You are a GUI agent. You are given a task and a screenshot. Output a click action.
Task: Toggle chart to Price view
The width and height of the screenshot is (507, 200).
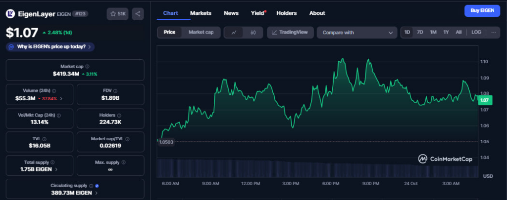[169, 32]
